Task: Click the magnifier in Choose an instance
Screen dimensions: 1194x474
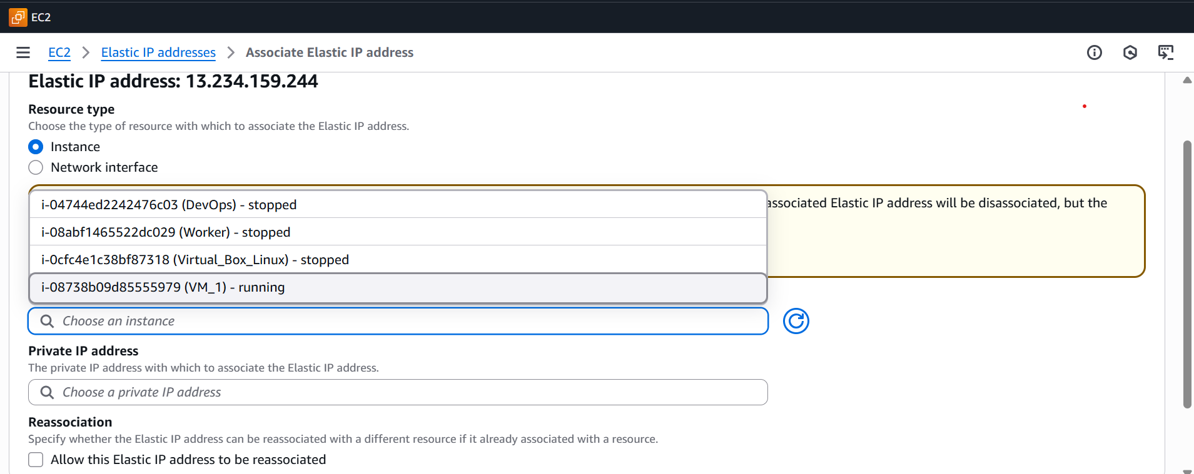Action: point(47,321)
